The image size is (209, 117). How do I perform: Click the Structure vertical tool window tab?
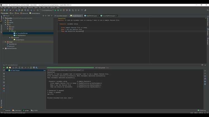pos(1,29)
